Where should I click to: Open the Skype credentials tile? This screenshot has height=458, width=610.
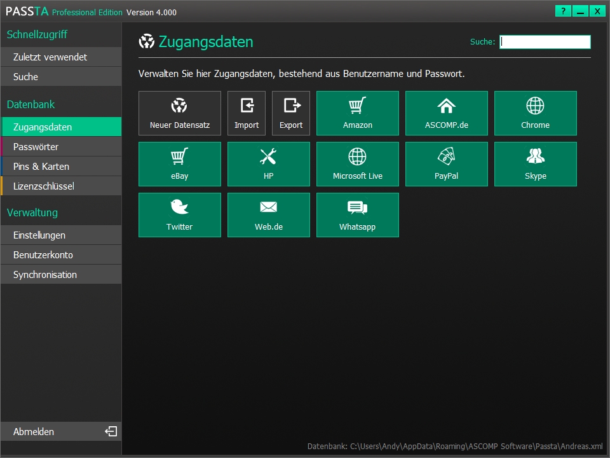pyautogui.click(x=536, y=164)
